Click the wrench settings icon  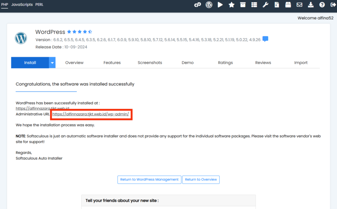(x=265, y=5)
